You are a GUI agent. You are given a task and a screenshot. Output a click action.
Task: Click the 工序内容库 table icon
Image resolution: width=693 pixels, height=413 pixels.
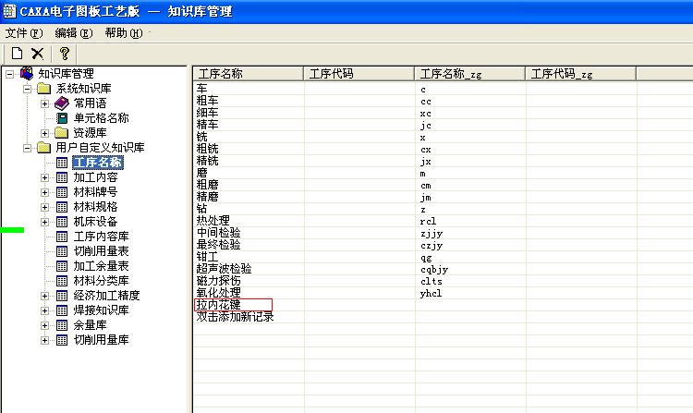62,237
